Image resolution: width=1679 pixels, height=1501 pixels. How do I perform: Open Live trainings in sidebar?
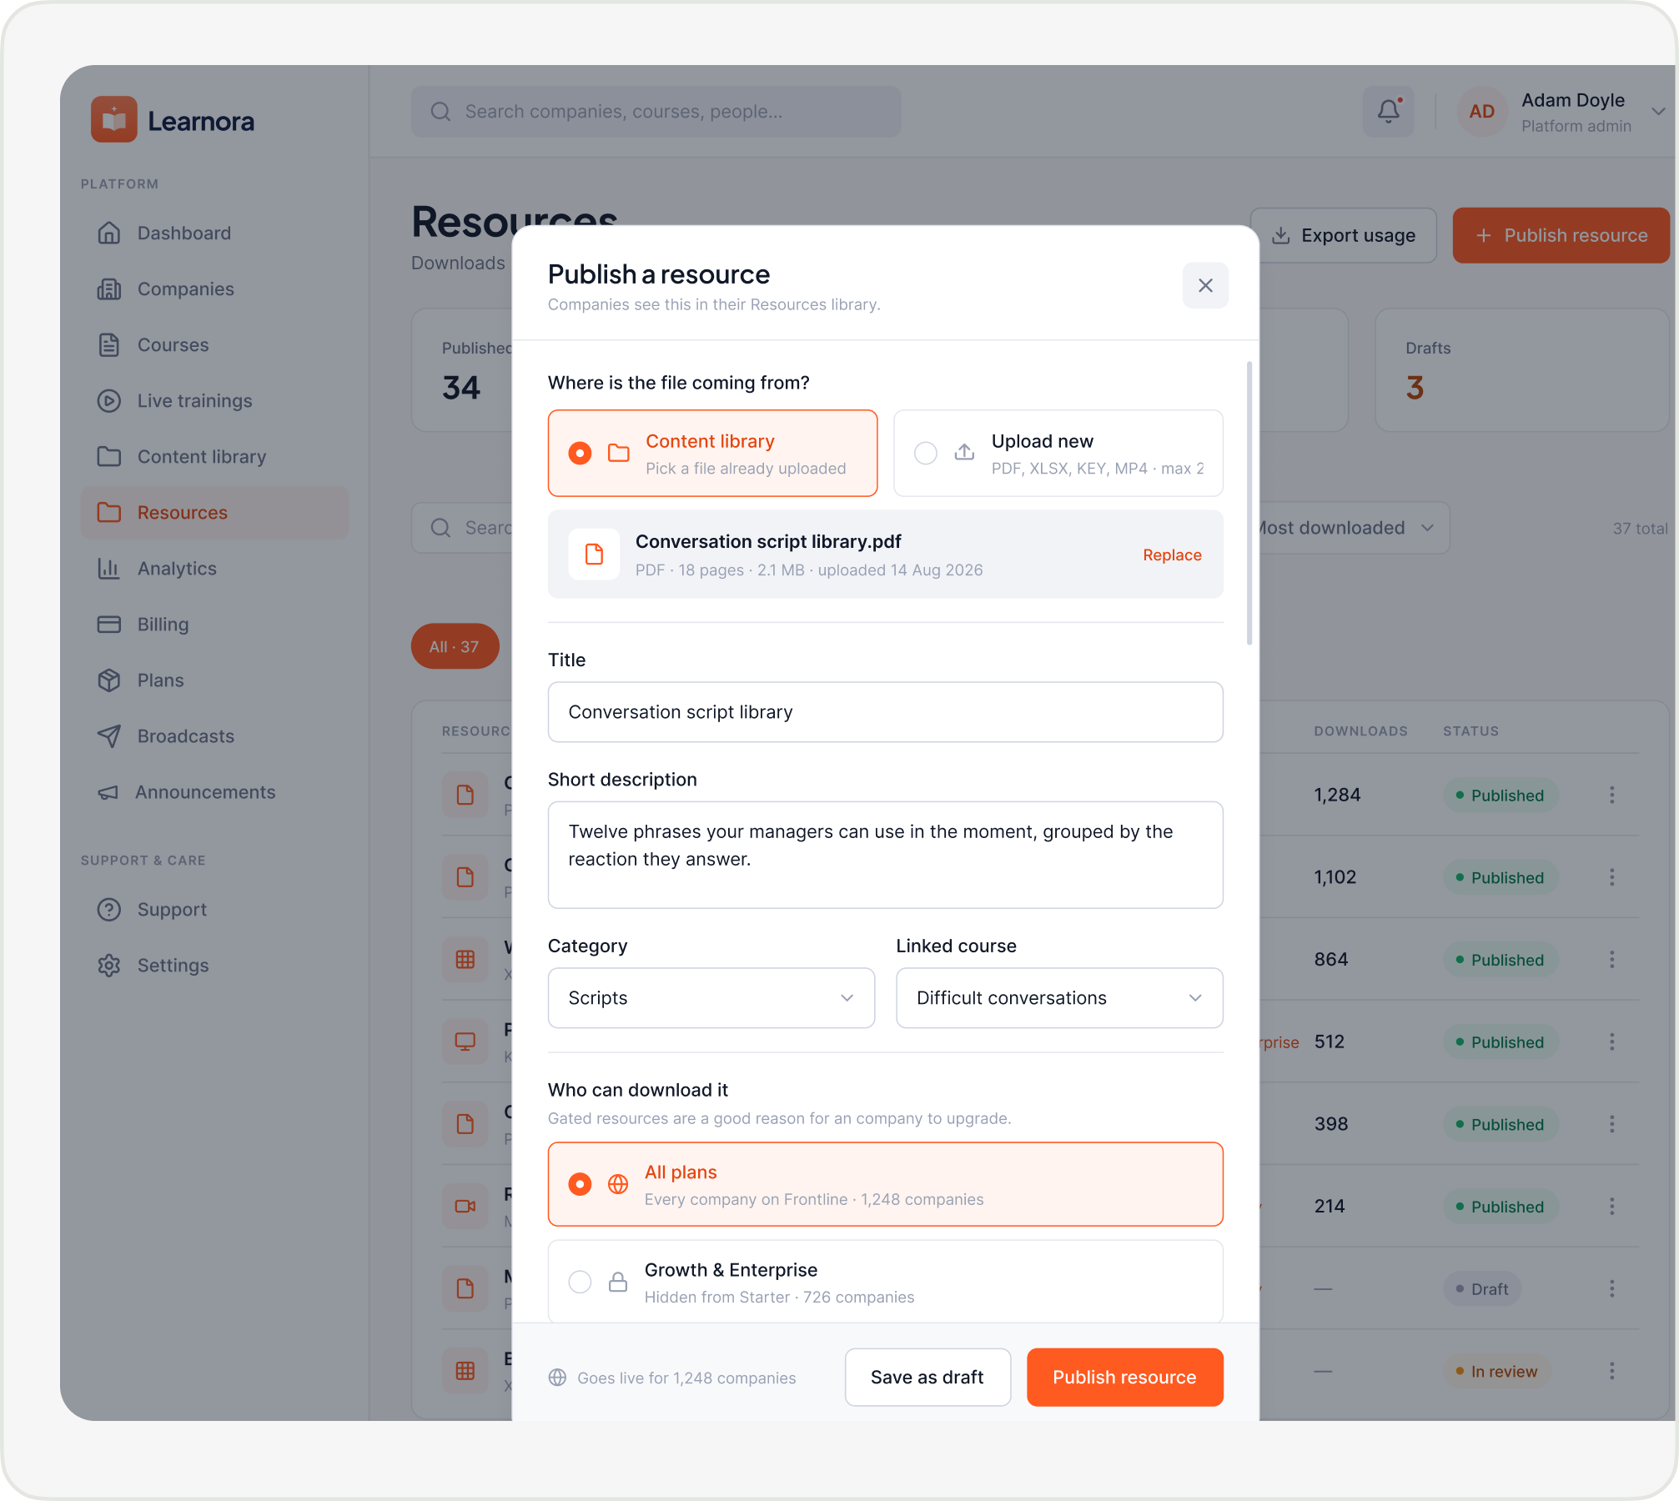(214, 400)
